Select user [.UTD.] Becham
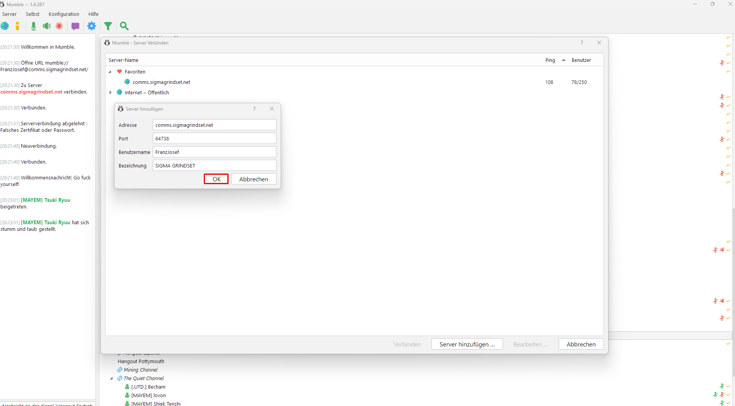The image size is (735, 406). [148, 387]
